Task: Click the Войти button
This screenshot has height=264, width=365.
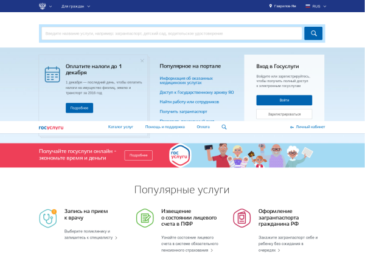Action: point(284,100)
